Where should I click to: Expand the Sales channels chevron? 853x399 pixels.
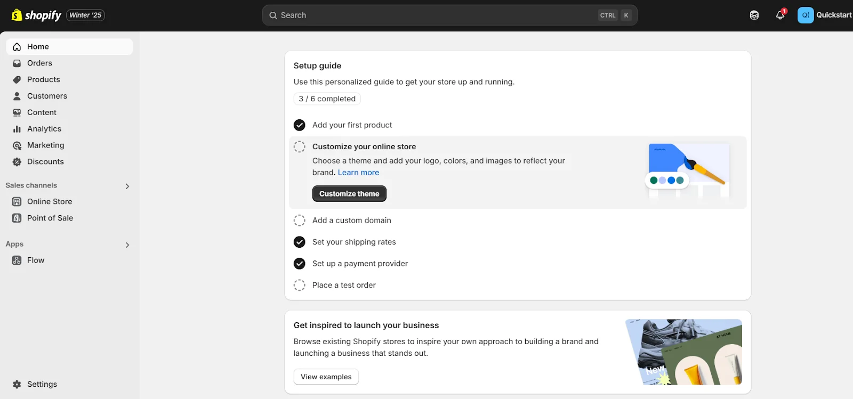coord(127,186)
